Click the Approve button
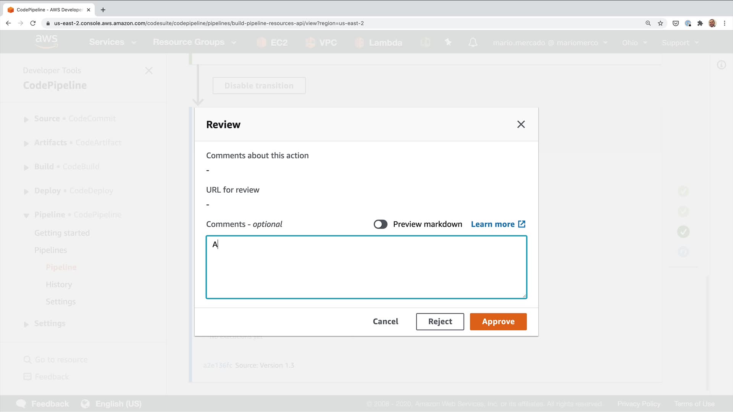The height and width of the screenshot is (412, 733). pos(498,322)
